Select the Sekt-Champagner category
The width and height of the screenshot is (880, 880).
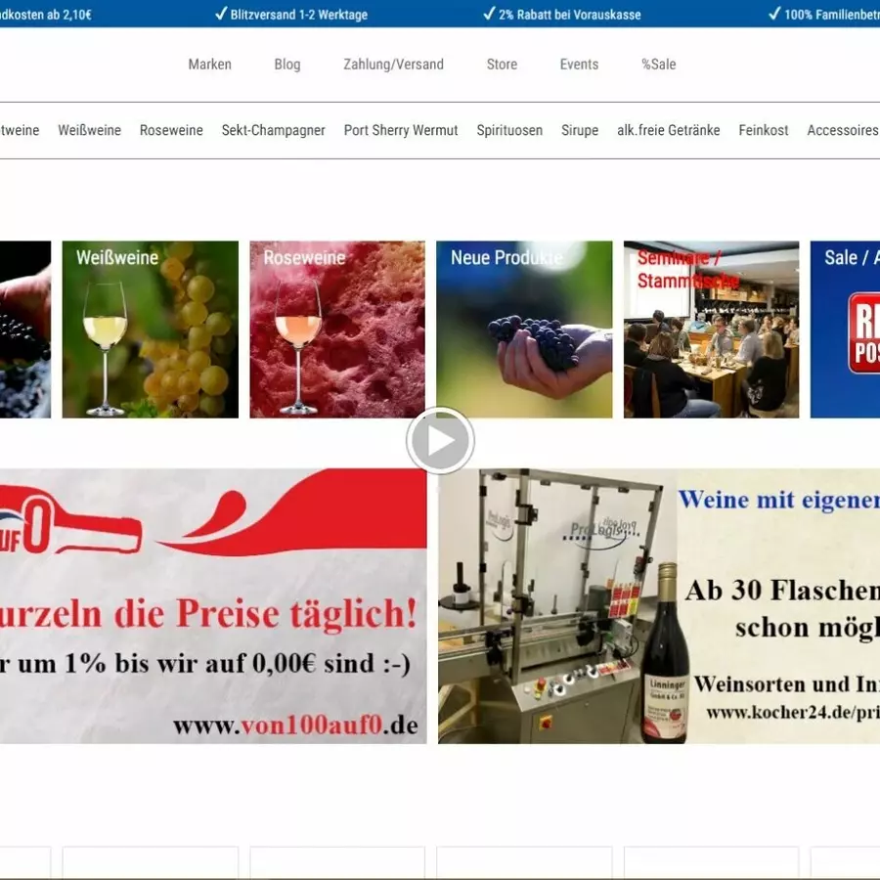273,130
